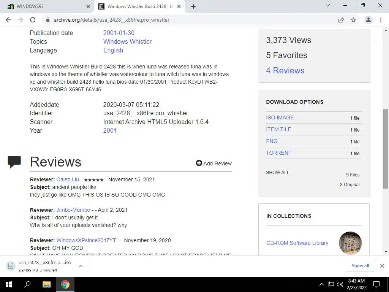The height and width of the screenshot is (292, 389).
Task: Click the '5 Favorites' text
Action: 286,55
